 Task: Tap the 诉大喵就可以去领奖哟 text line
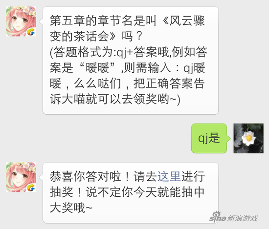(115, 99)
